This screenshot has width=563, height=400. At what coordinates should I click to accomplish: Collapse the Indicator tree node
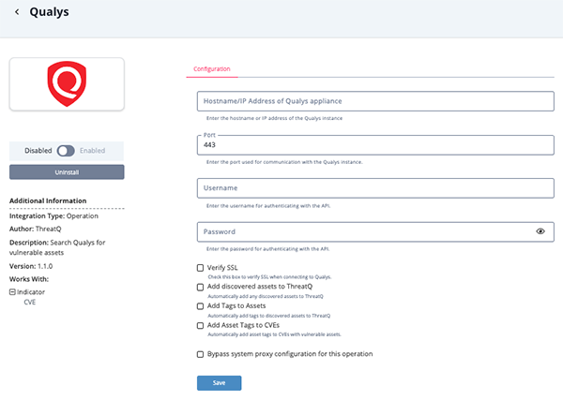[12, 292]
